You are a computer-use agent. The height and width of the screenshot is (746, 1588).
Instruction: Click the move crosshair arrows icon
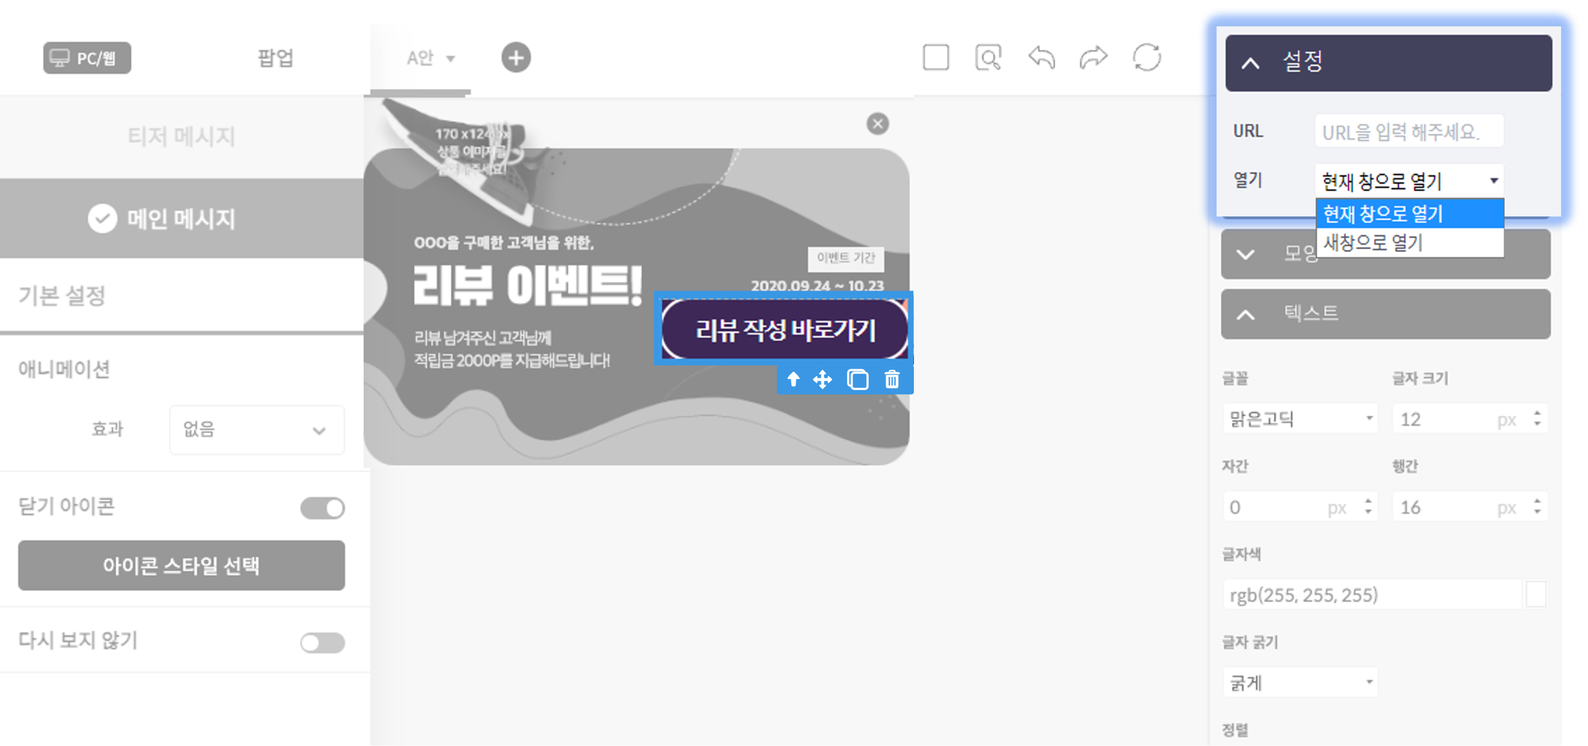pos(822,380)
